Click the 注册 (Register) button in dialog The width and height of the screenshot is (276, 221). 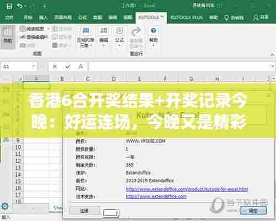click(x=84, y=210)
